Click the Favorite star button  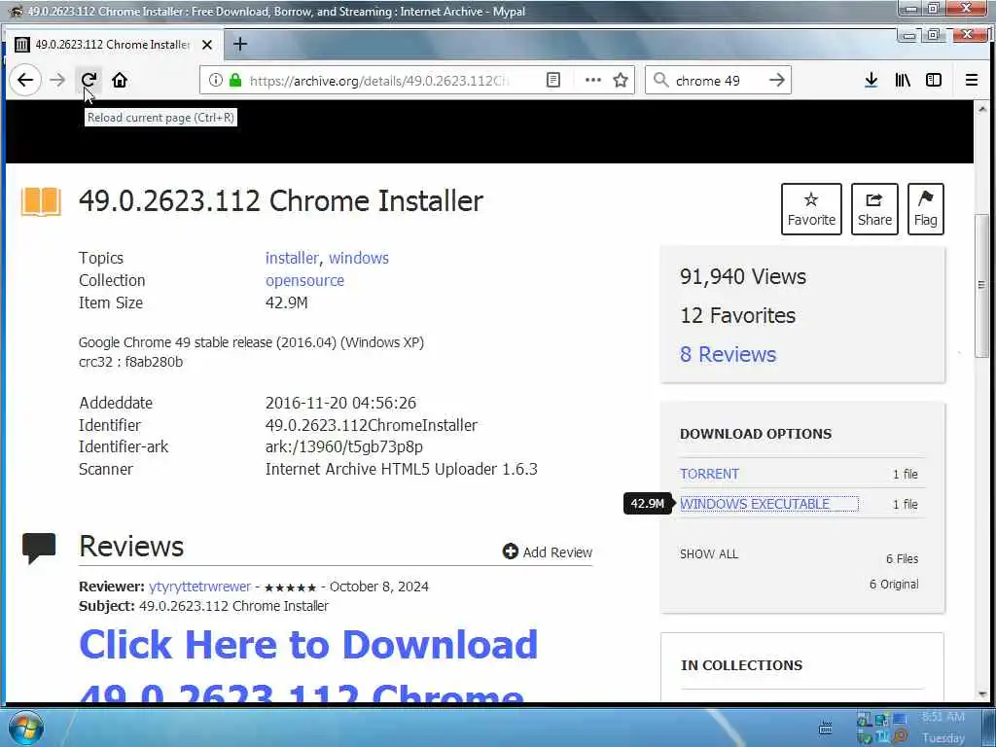tap(811, 209)
